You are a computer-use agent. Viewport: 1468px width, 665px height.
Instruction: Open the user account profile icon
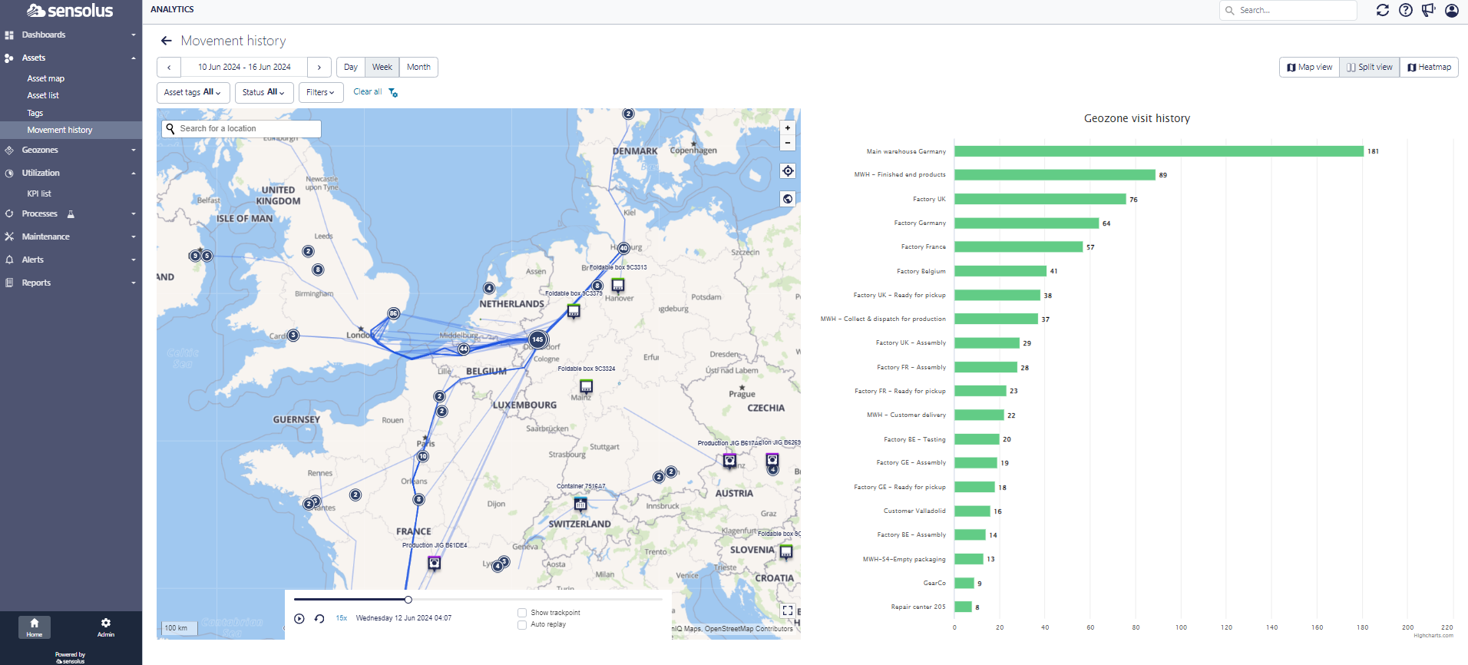coord(1451,10)
